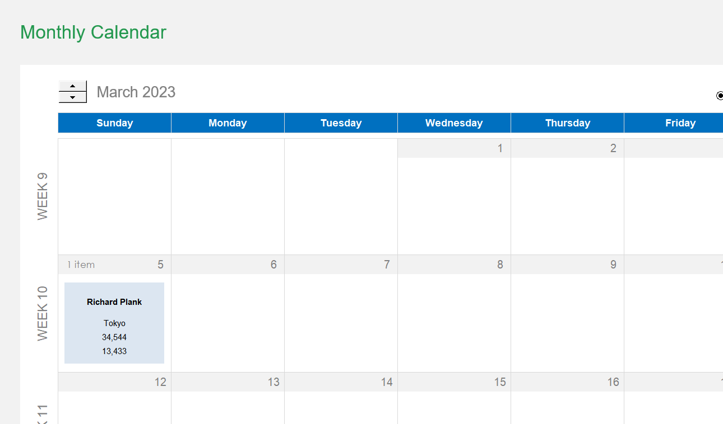Click the month spinner down arrow
723x424 pixels.
(72, 98)
